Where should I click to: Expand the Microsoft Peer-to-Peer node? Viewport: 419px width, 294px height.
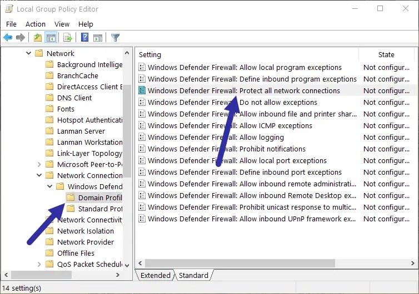tap(39, 164)
